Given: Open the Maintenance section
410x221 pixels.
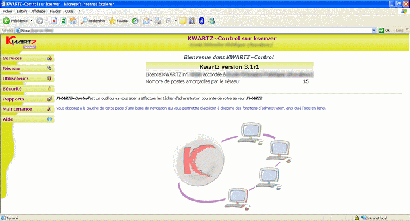Looking at the screenshot, I should pos(28,109).
